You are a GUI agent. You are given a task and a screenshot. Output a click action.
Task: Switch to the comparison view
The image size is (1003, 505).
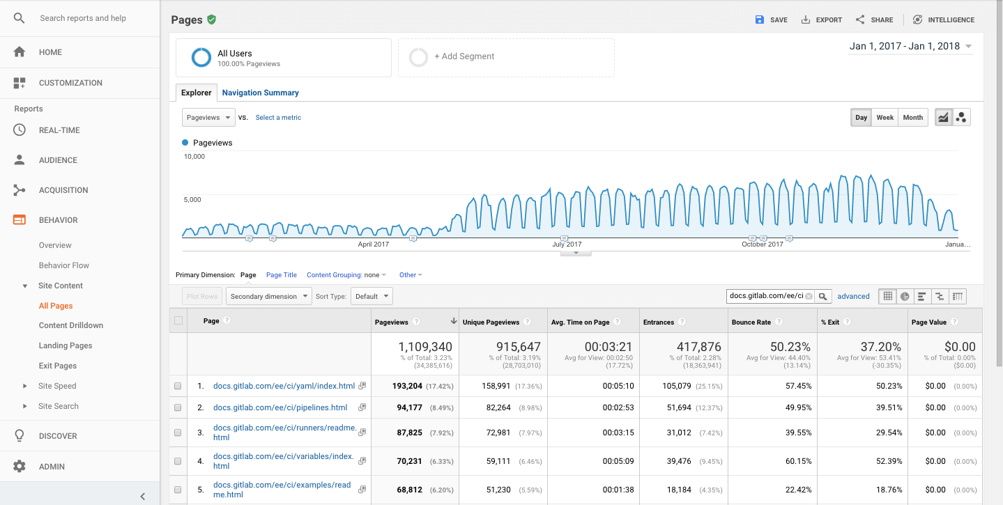(940, 296)
